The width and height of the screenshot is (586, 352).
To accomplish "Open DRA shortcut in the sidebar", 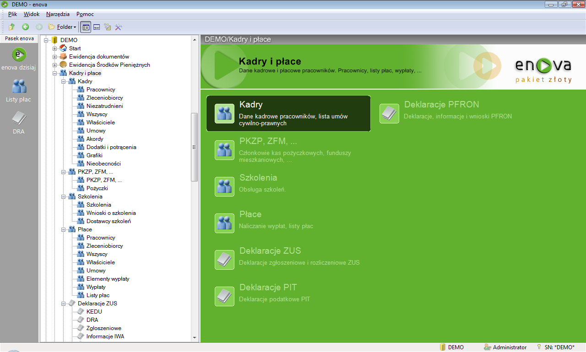I will click(19, 123).
